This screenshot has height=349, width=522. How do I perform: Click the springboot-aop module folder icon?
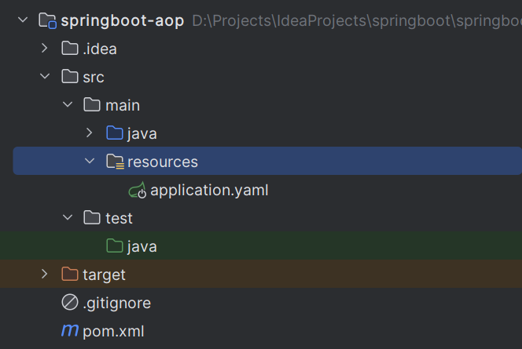coord(48,20)
